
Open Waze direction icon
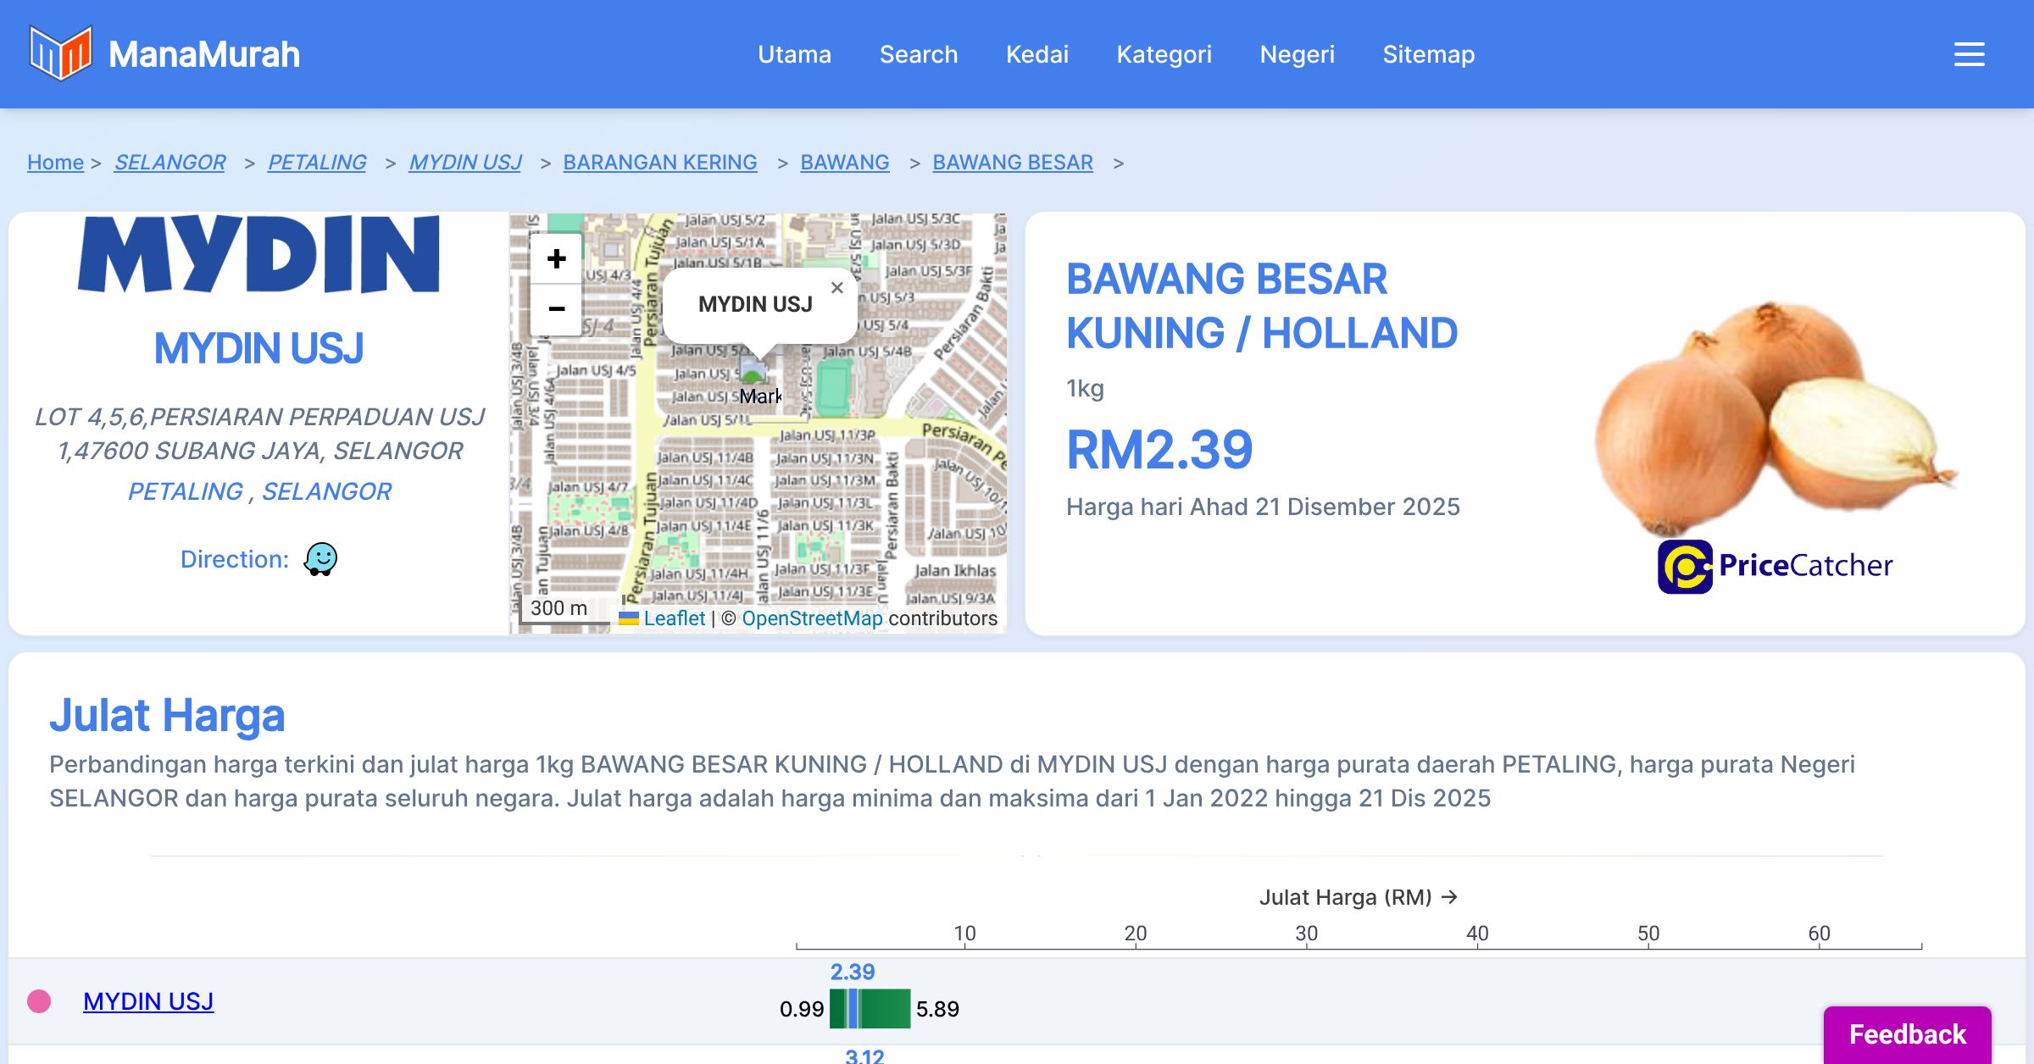[x=320, y=559]
